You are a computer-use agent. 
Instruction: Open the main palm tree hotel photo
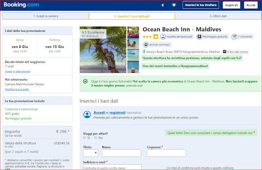click(x=103, y=50)
